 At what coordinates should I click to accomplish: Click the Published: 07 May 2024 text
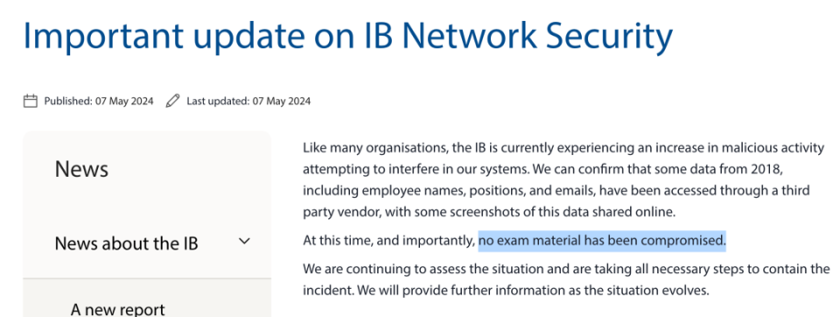pos(99,101)
